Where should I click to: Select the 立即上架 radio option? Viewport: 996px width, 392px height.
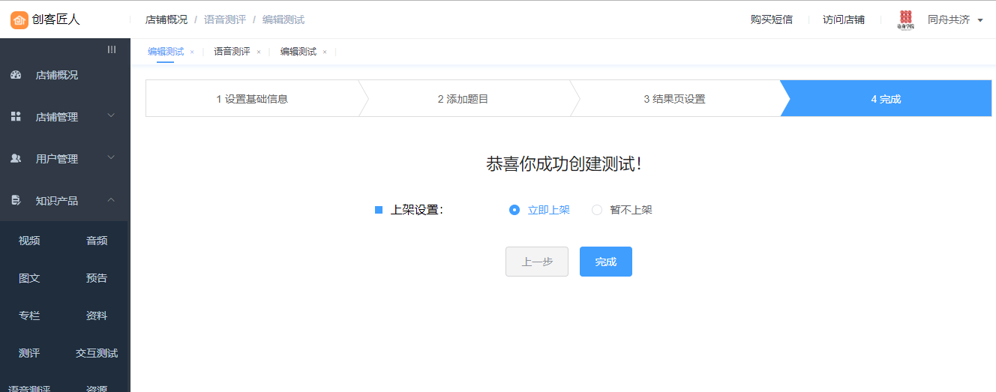click(x=514, y=210)
